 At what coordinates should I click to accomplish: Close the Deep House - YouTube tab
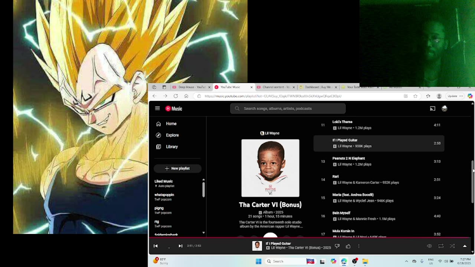[209, 87]
